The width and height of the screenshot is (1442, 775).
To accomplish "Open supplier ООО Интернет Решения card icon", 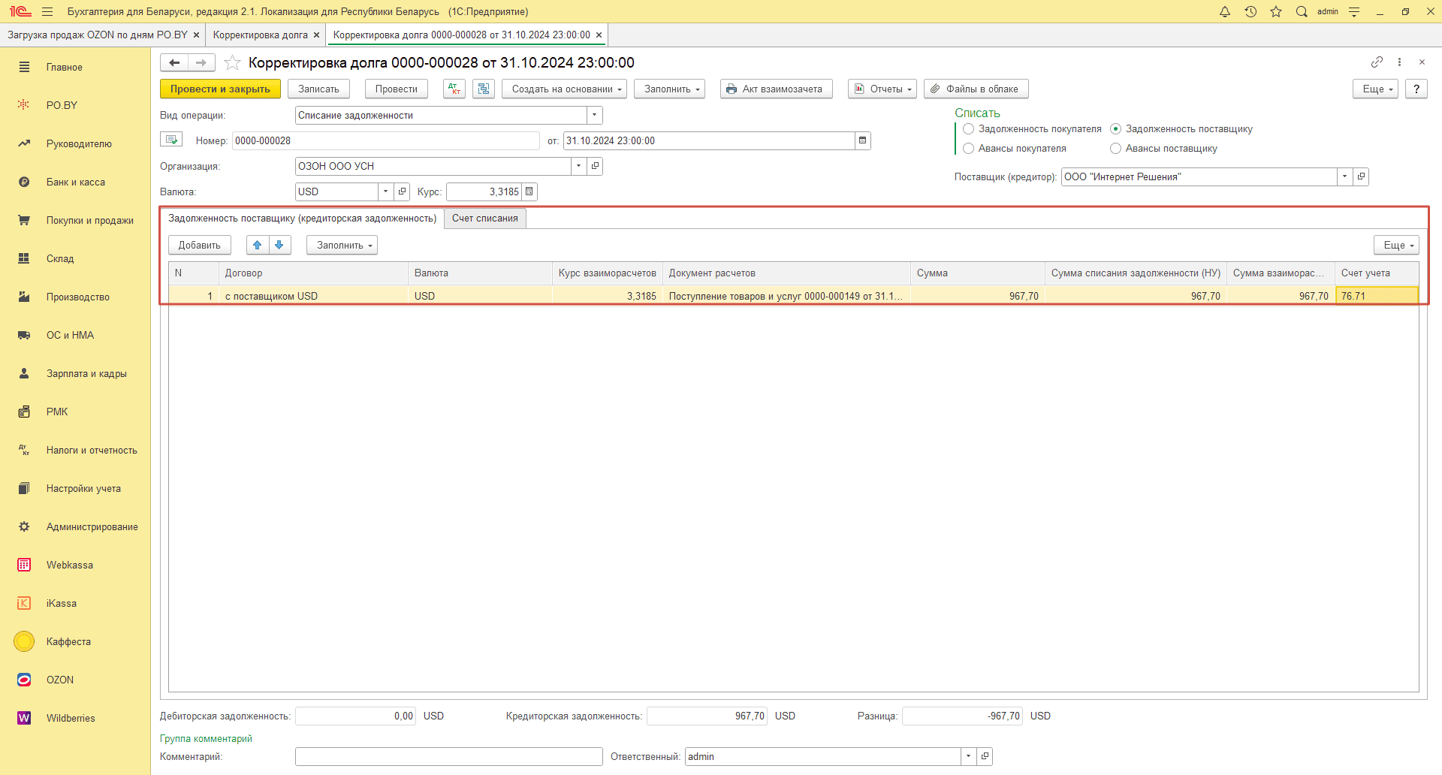I will coord(1361,176).
